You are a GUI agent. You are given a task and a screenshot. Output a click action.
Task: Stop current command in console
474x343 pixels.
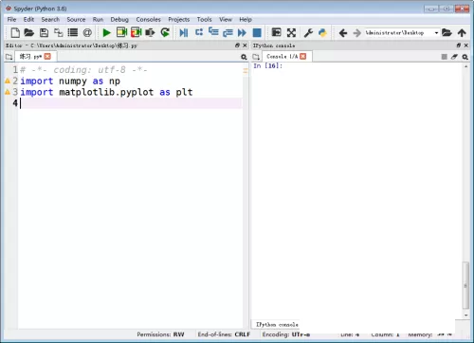pyautogui.click(x=444, y=57)
